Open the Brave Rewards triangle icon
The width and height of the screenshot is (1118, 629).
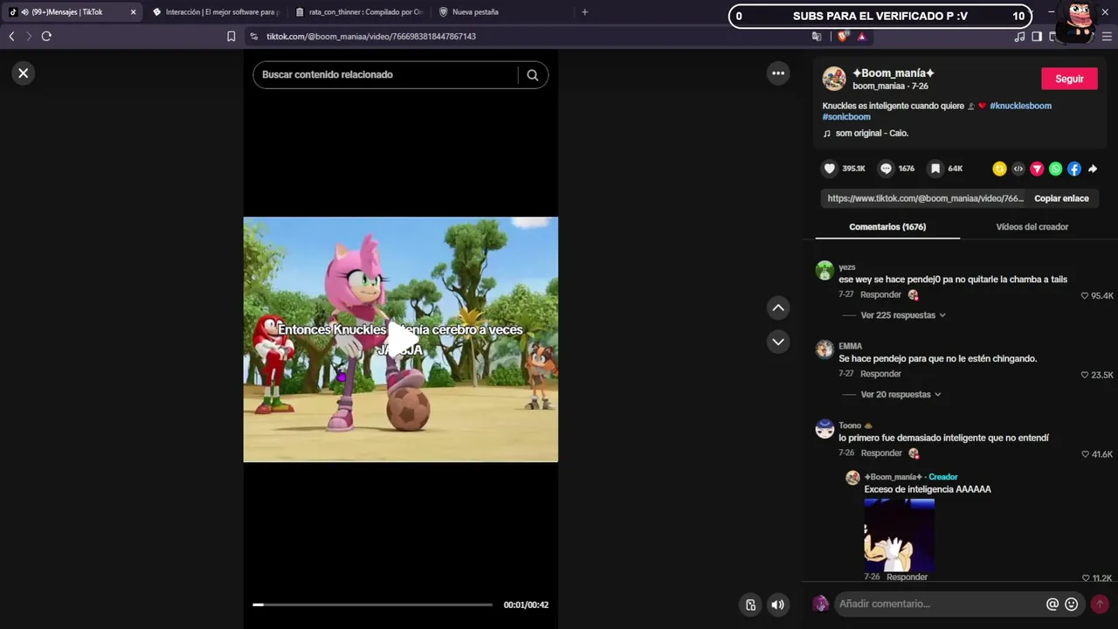[x=862, y=37]
